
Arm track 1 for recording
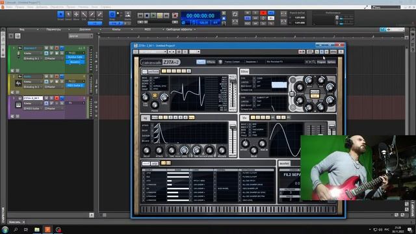(x=57, y=48)
